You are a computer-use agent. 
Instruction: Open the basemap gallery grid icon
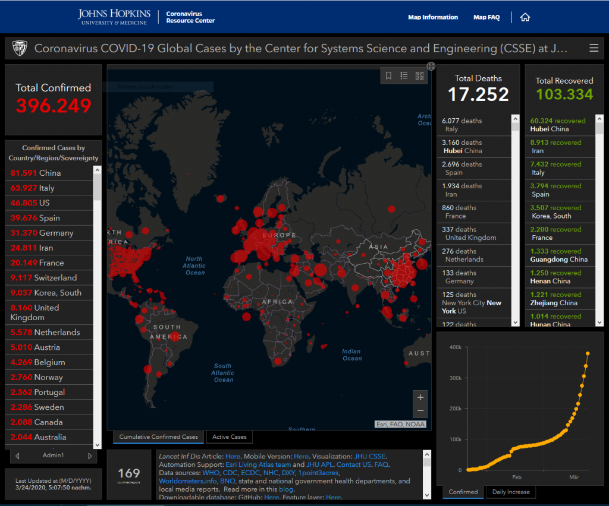[419, 75]
